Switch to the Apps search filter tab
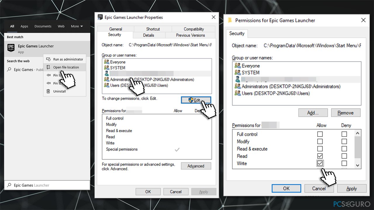The height and width of the screenshot is (210, 374). click(24, 26)
